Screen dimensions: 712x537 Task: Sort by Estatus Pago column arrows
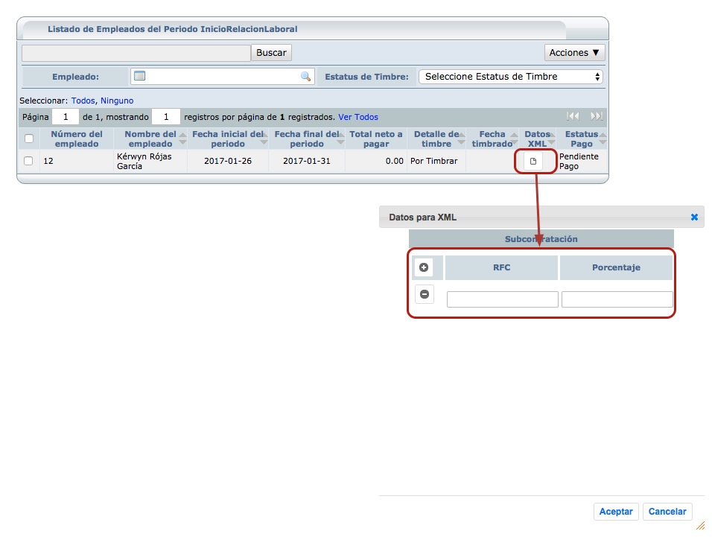click(603, 139)
